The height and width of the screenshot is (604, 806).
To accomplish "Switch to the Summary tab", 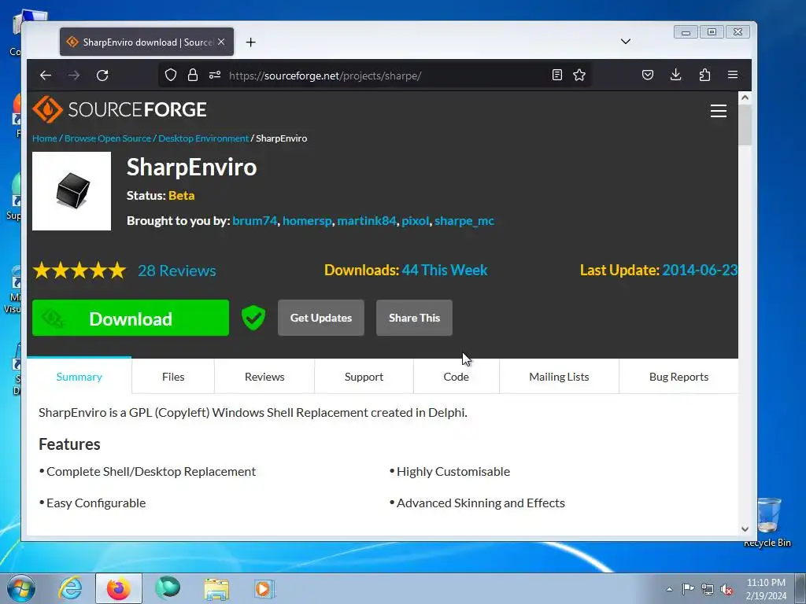I will pyautogui.click(x=79, y=377).
